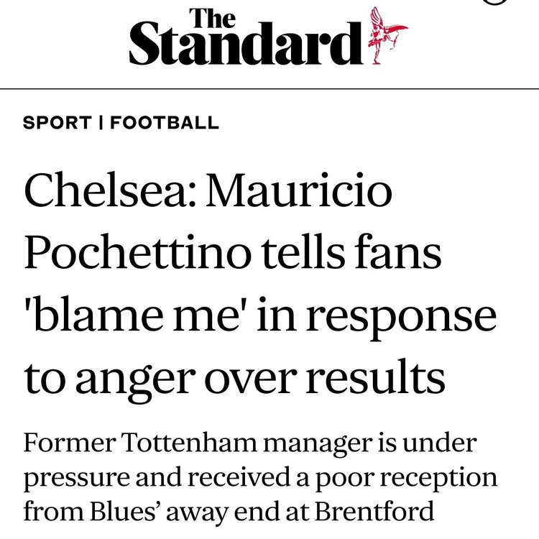Image resolution: width=539 pixels, height=539 pixels.
Task: Click the red Eros statue logo icon
Action: point(387,36)
